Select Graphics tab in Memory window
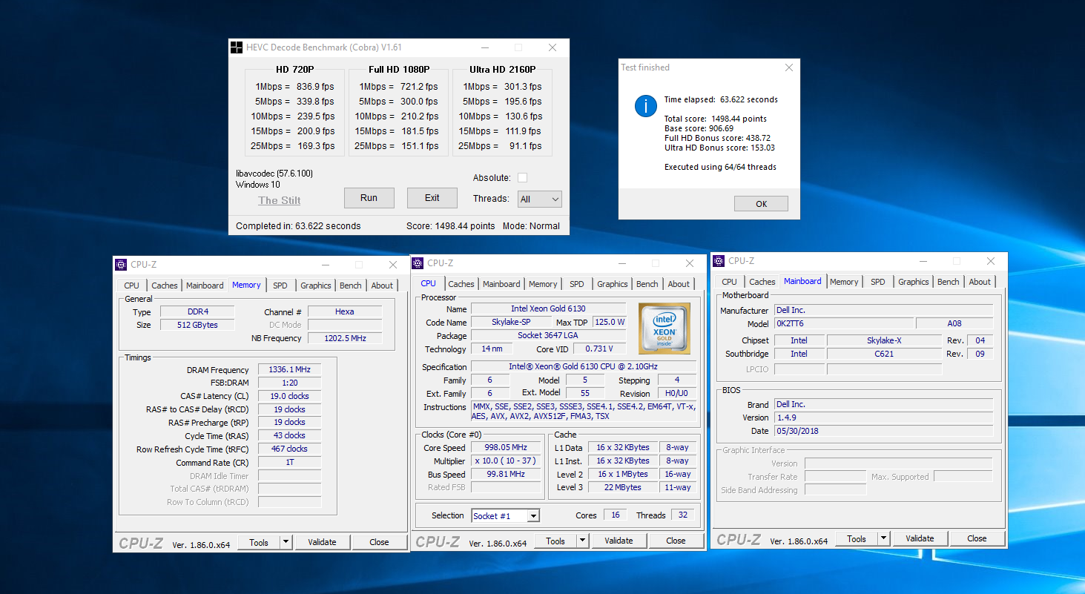This screenshot has height=594, width=1085. click(316, 286)
